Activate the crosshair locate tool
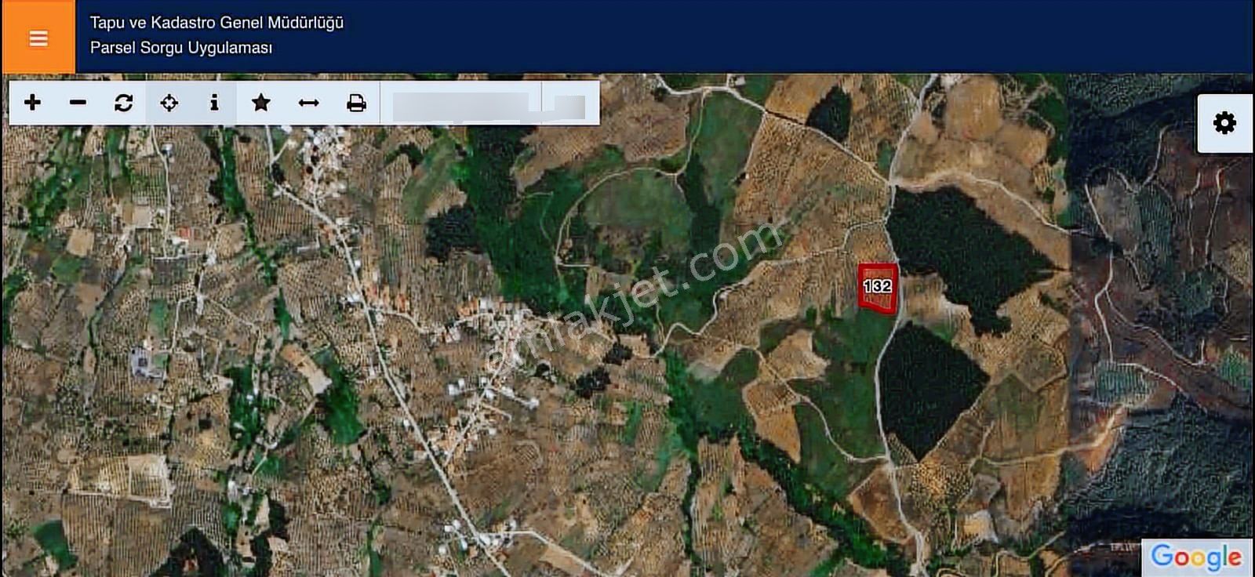 click(x=169, y=103)
